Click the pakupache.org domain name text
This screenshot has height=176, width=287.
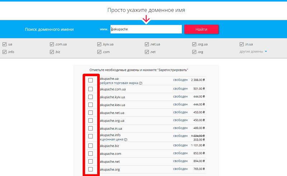(x=110, y=170)
